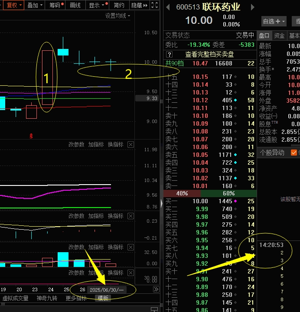
Task: Click 加指标 in the second indicator panel
Action: [x=96, y=216]
